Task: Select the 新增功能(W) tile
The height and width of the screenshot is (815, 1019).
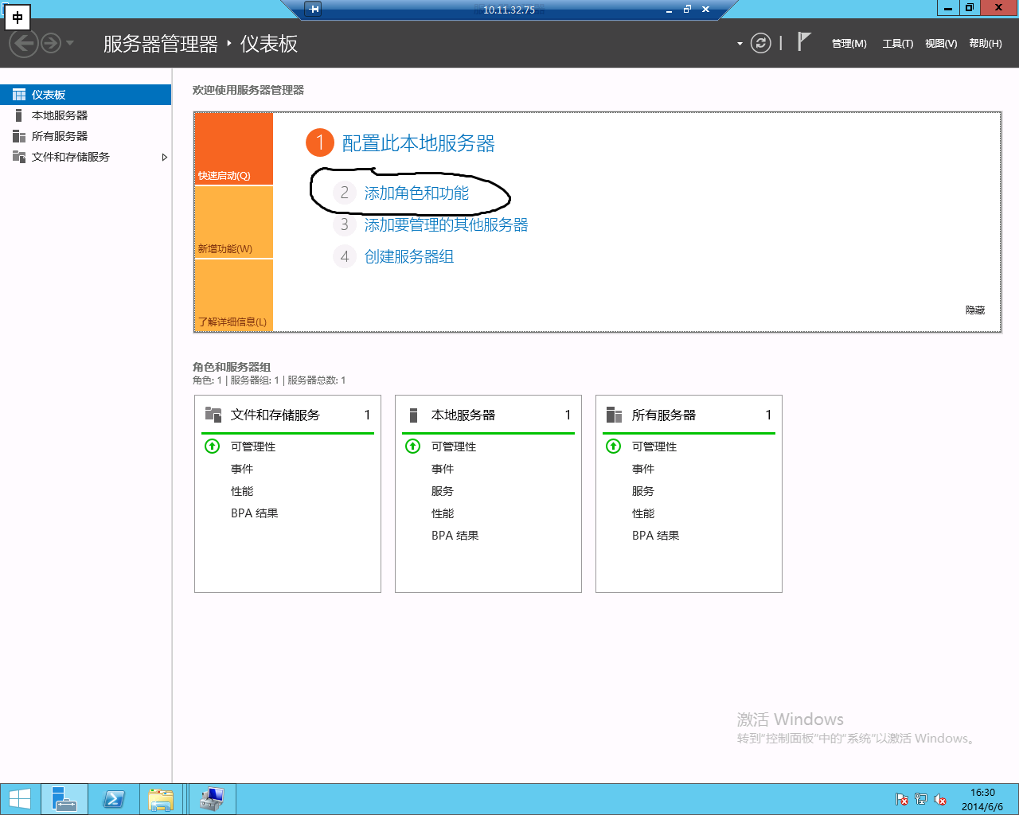Action: (x=234, y=223)
